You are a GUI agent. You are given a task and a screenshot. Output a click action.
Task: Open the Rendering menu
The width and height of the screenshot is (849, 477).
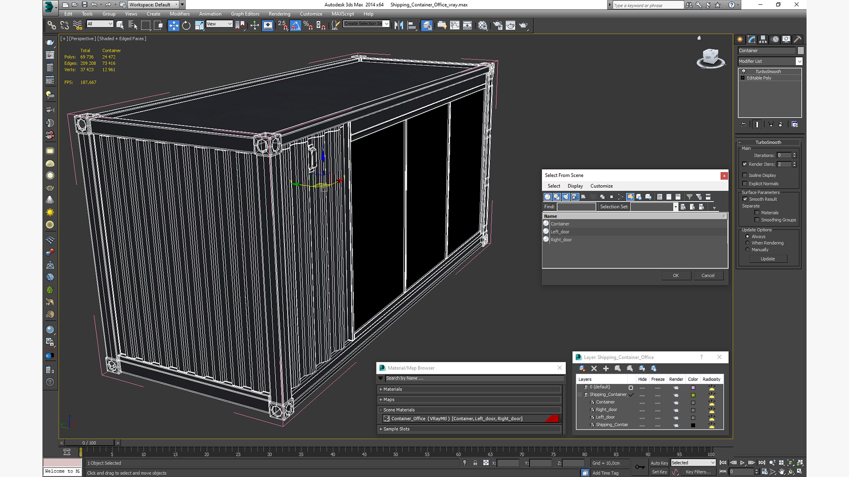coord(279,14)
